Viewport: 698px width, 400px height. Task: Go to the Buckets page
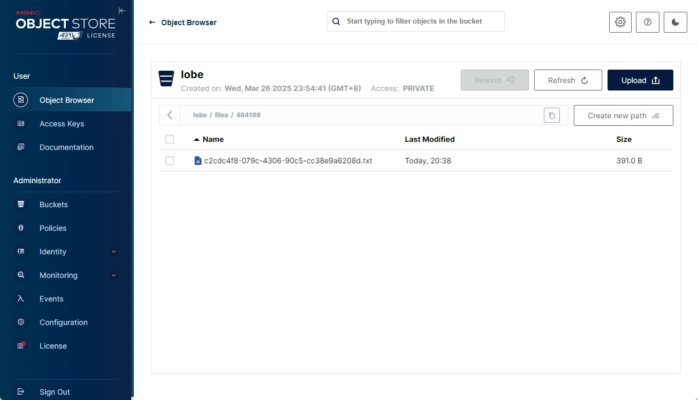[54, 205]
